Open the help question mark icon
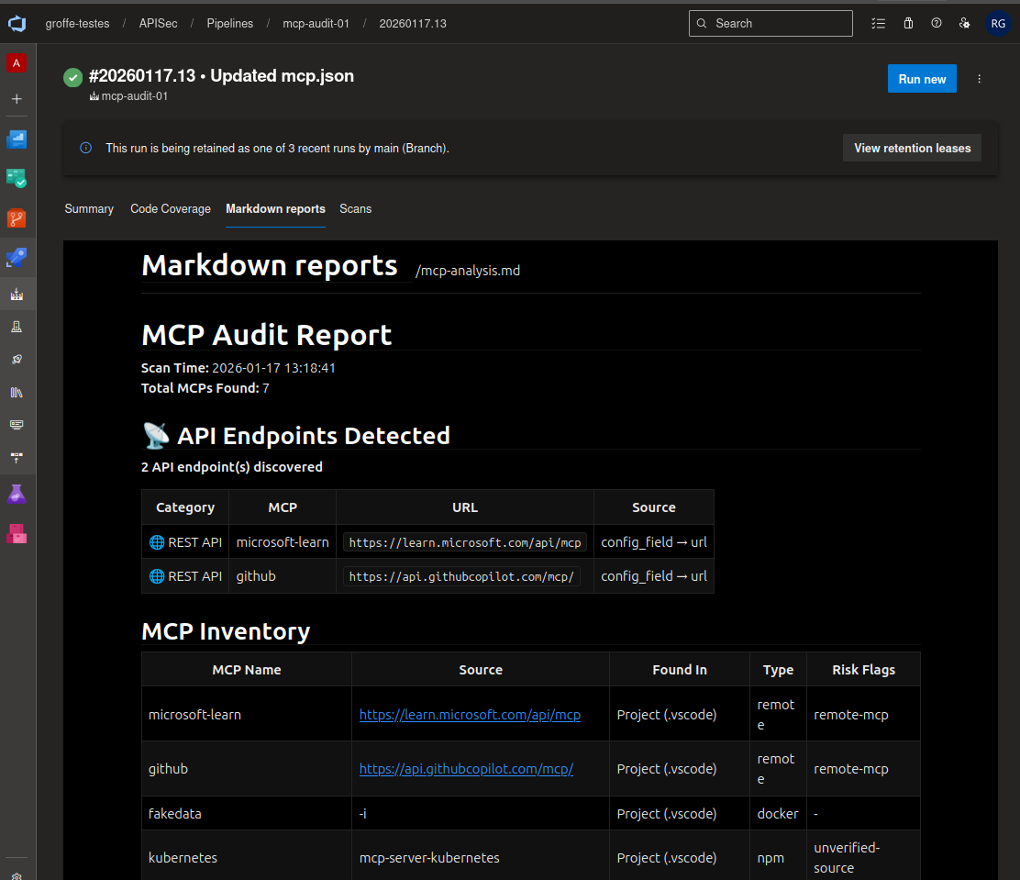Screen dimensions: 1020x880 [x=937, y=24]
